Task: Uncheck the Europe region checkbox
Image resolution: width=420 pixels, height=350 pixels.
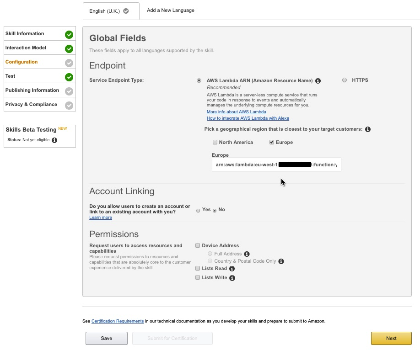Action: (272, 142)
